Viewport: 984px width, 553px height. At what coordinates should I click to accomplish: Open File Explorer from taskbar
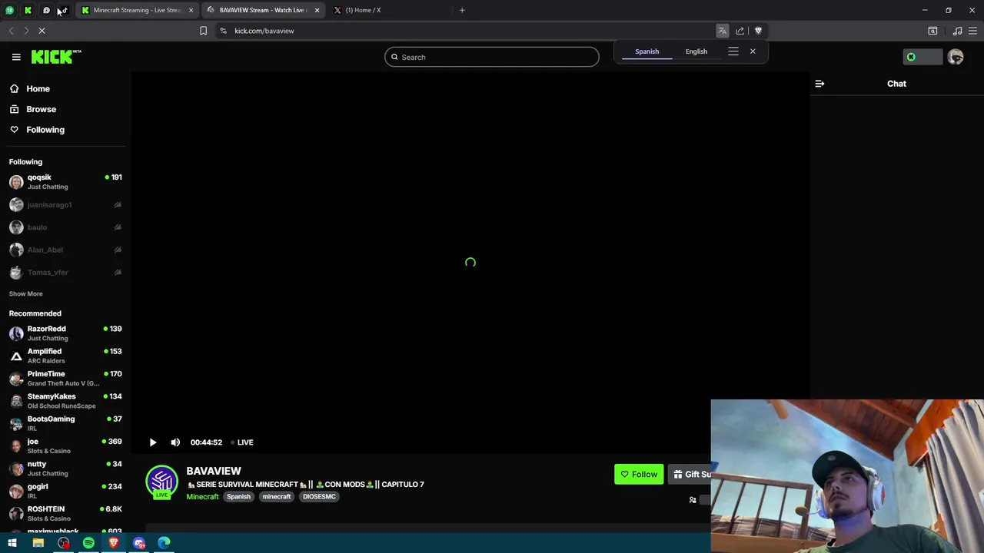pyautogui.click(x=38, y=543)
